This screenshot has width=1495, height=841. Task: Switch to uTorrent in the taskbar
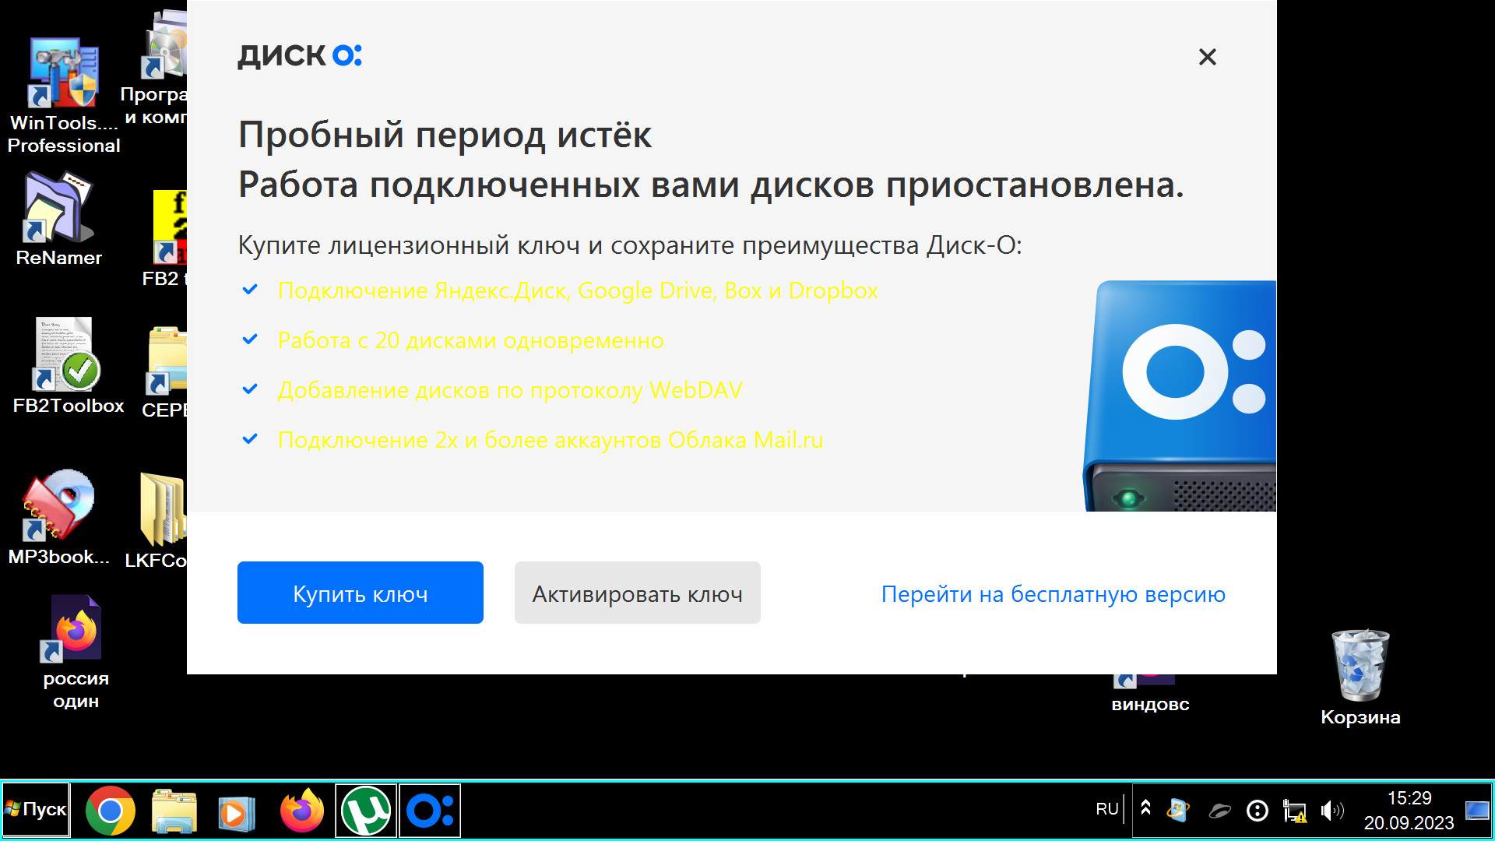[x=366, y=811]
